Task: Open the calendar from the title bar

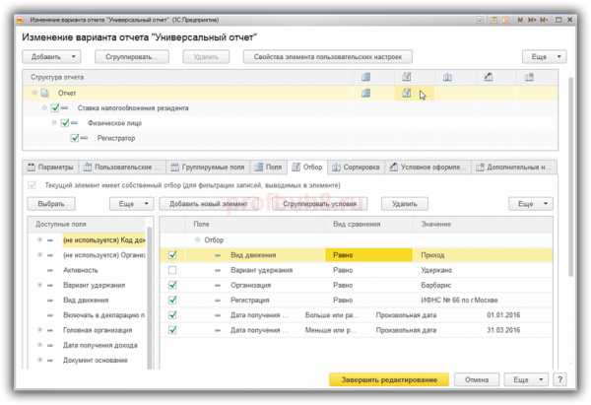Action: pyautogui.click(x=506, y=20)
